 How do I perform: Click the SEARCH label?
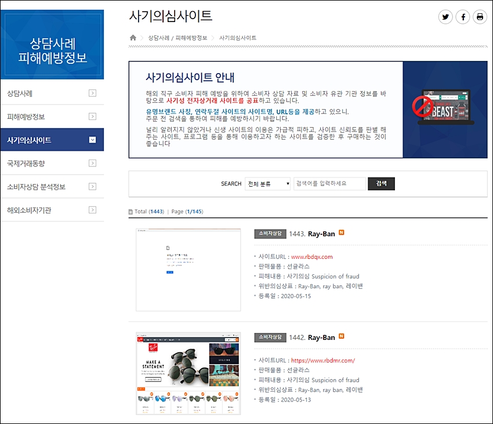[x=231, y=184]
